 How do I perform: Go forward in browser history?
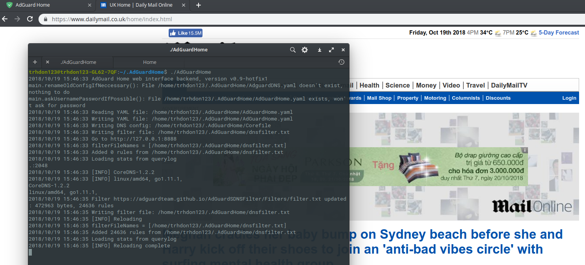click(17, 19)
